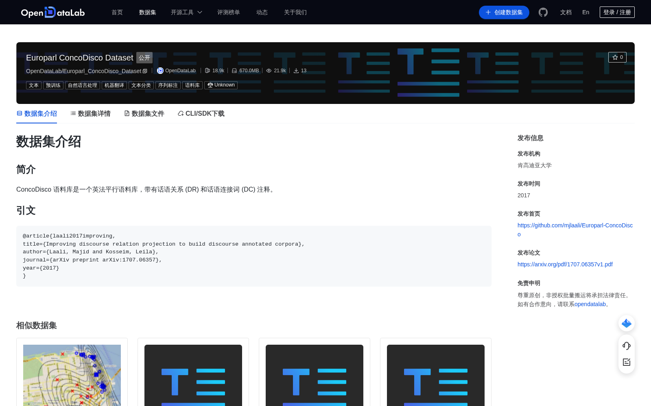
Task: Click the Unknown license tag
Action: click(x=221, y=85)
